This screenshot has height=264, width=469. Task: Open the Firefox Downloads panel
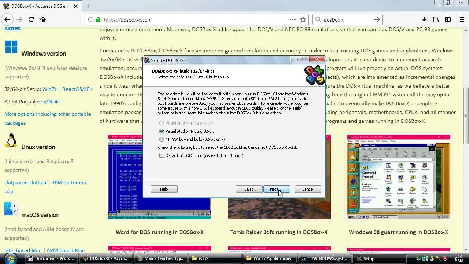click(424, 20)
